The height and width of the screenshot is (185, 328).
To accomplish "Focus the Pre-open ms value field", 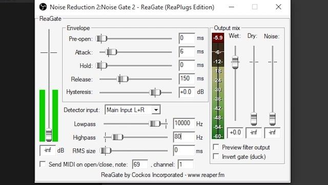I will [x=187, y=38].
